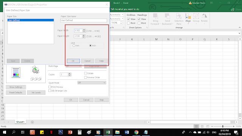Image resolution: width=242 pixels, height=136 pixels.
Task: Click the Share icon in Excel
Action: pyautogui.click(x=233, y=9)
